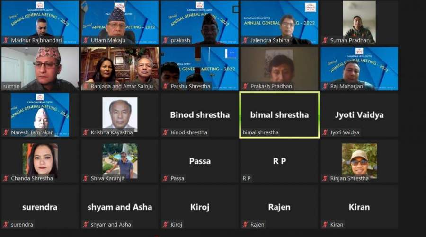Click muted mic icon beside shyam and Asha
Screen dimensions: 426x237
[86, 225]
